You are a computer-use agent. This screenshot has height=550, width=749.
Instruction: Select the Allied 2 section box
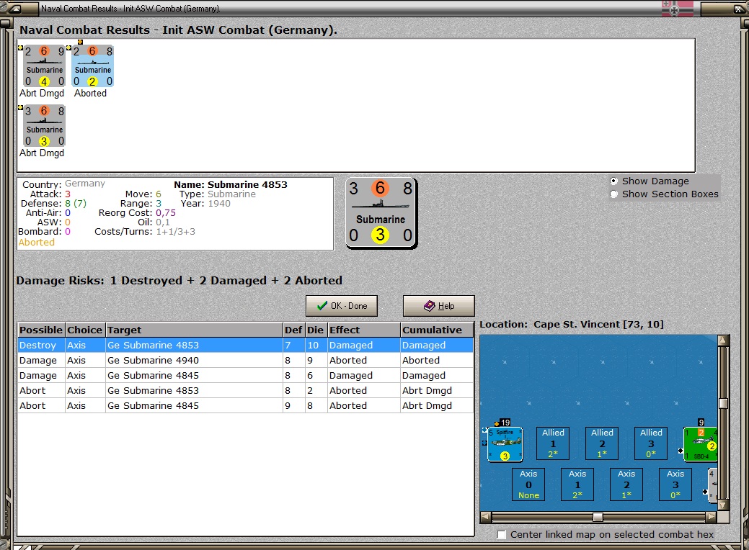point(602,443)
